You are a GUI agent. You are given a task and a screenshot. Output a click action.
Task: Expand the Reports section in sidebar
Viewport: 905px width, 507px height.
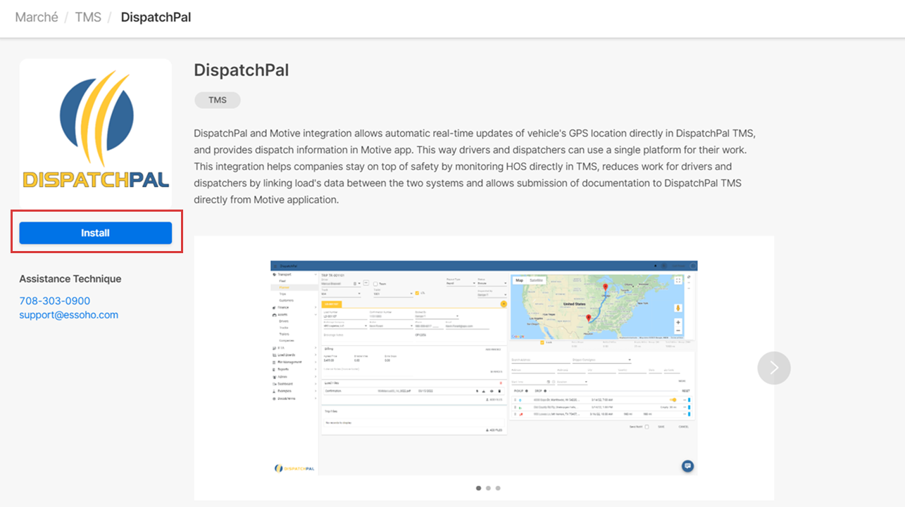point(282,368)
